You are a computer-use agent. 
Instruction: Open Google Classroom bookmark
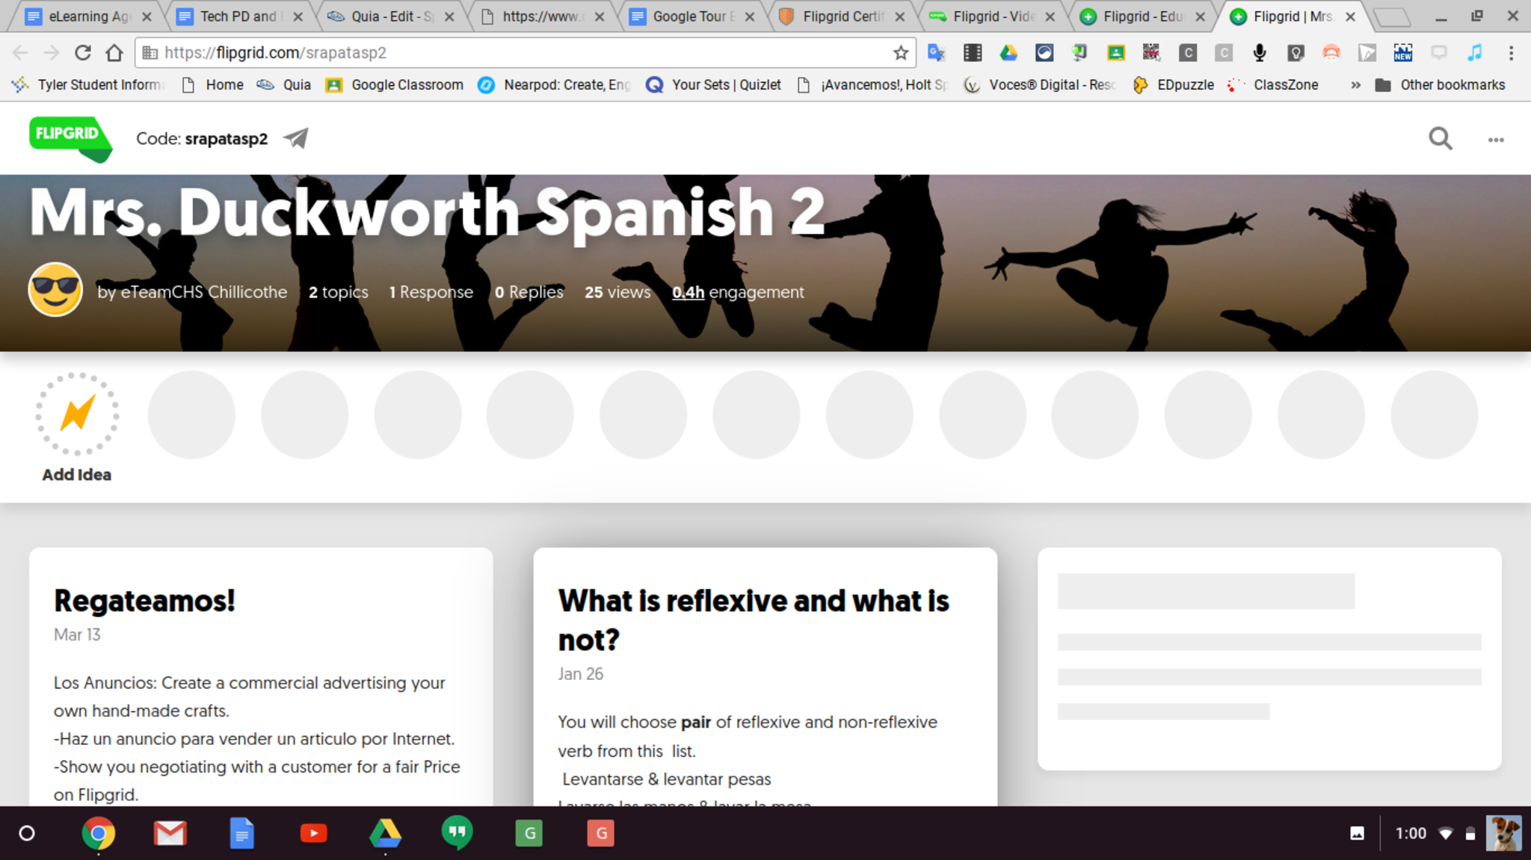click(407, 85)
